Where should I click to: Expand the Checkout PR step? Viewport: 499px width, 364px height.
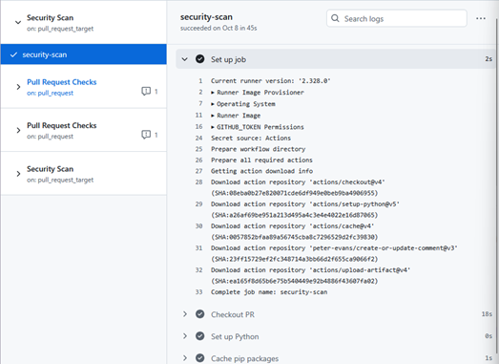tap(184, 314)
